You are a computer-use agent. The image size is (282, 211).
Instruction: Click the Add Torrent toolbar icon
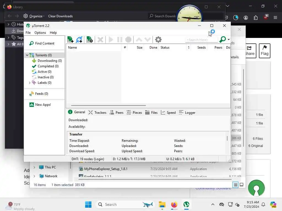(70, 40)
